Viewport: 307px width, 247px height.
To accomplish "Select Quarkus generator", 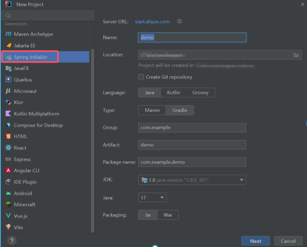I will point(45,80).
